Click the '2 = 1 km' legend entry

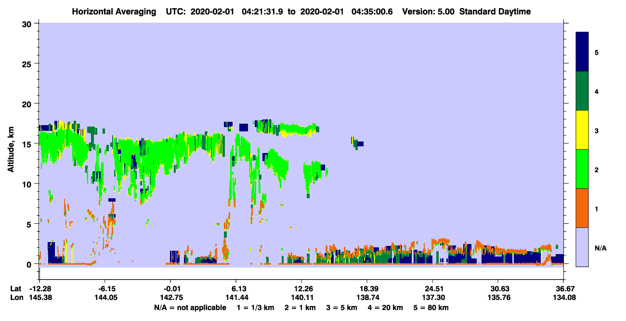(x=300, y=308)
